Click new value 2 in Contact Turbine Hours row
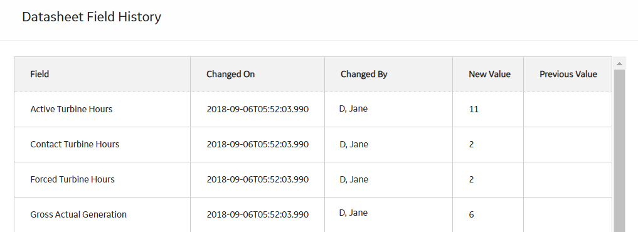The image size is (638, 232). (x=471, y=144)
